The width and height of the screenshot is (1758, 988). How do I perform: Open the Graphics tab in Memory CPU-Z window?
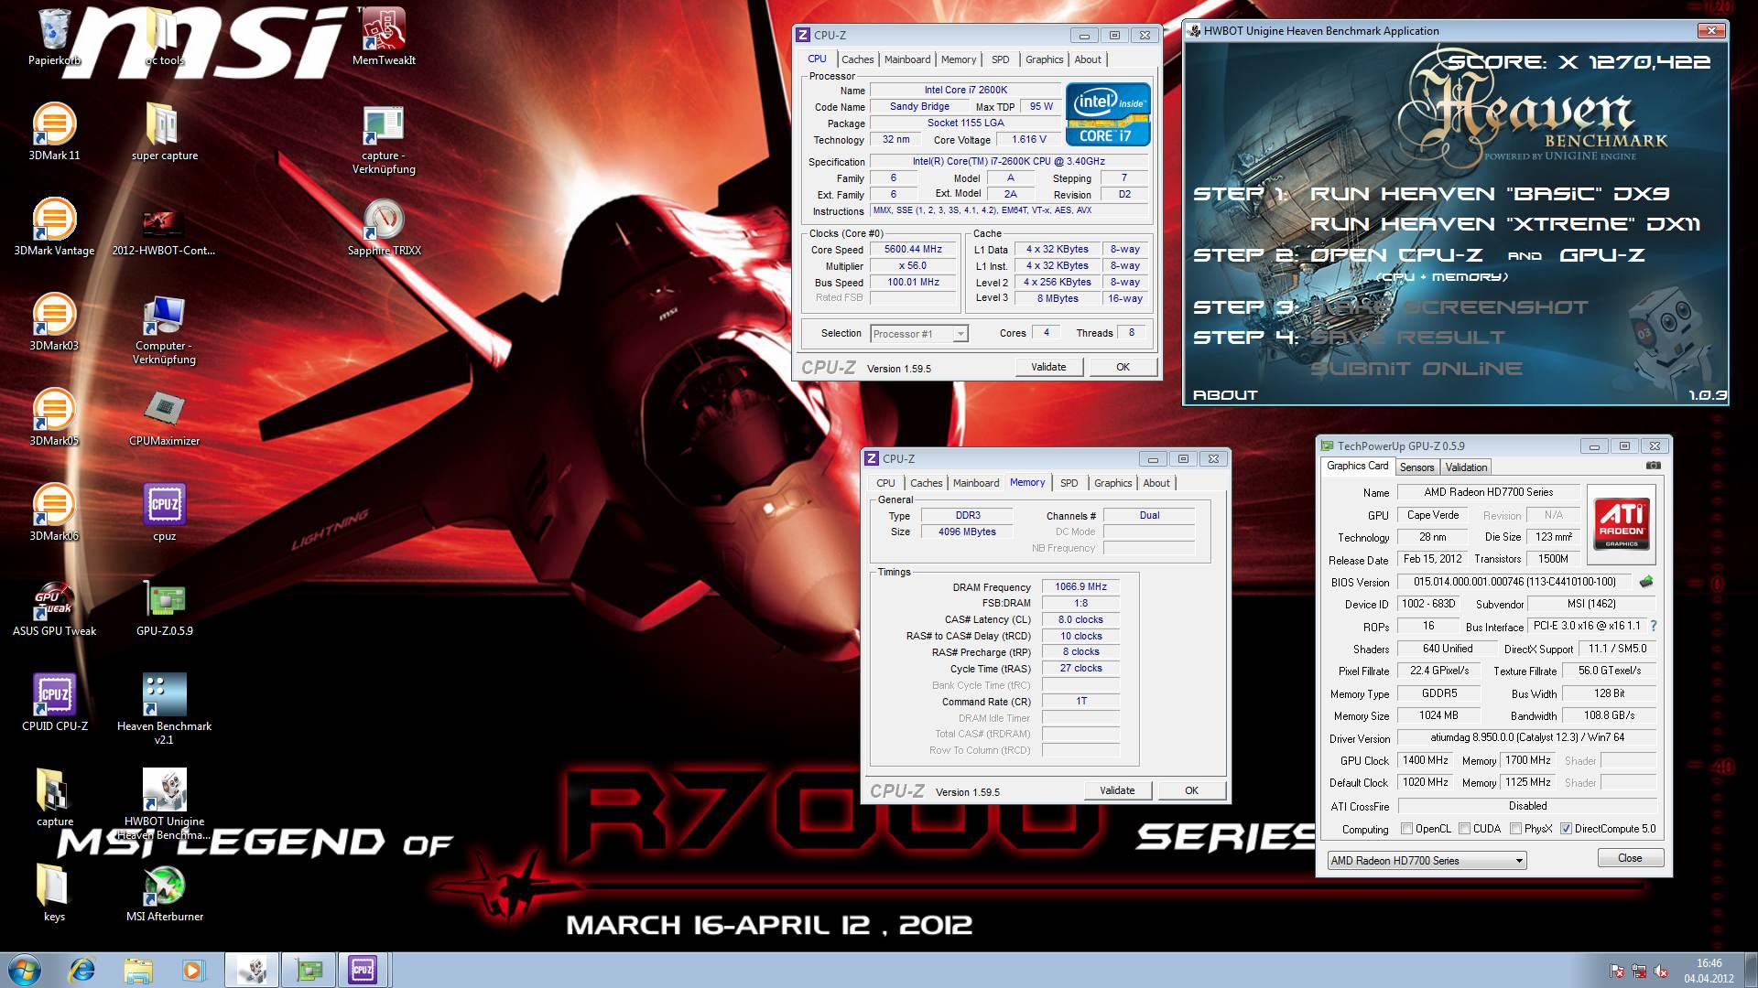[x=1112, y=483]
